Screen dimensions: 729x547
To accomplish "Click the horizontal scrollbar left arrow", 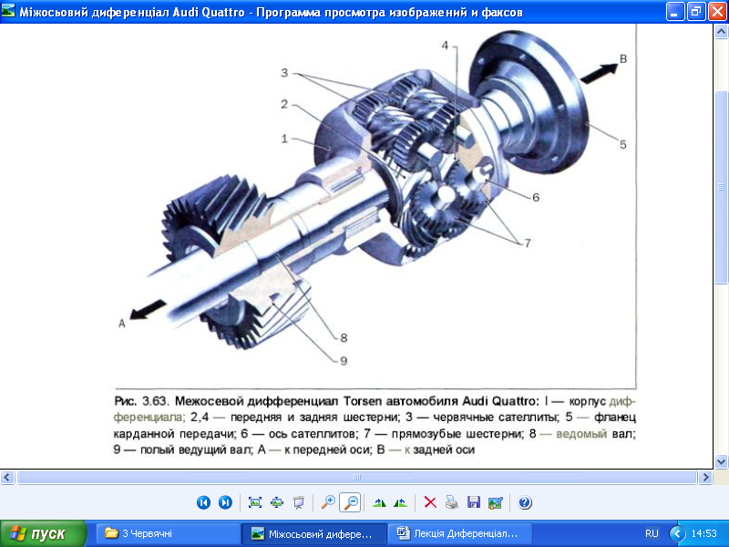I will 7,477.
